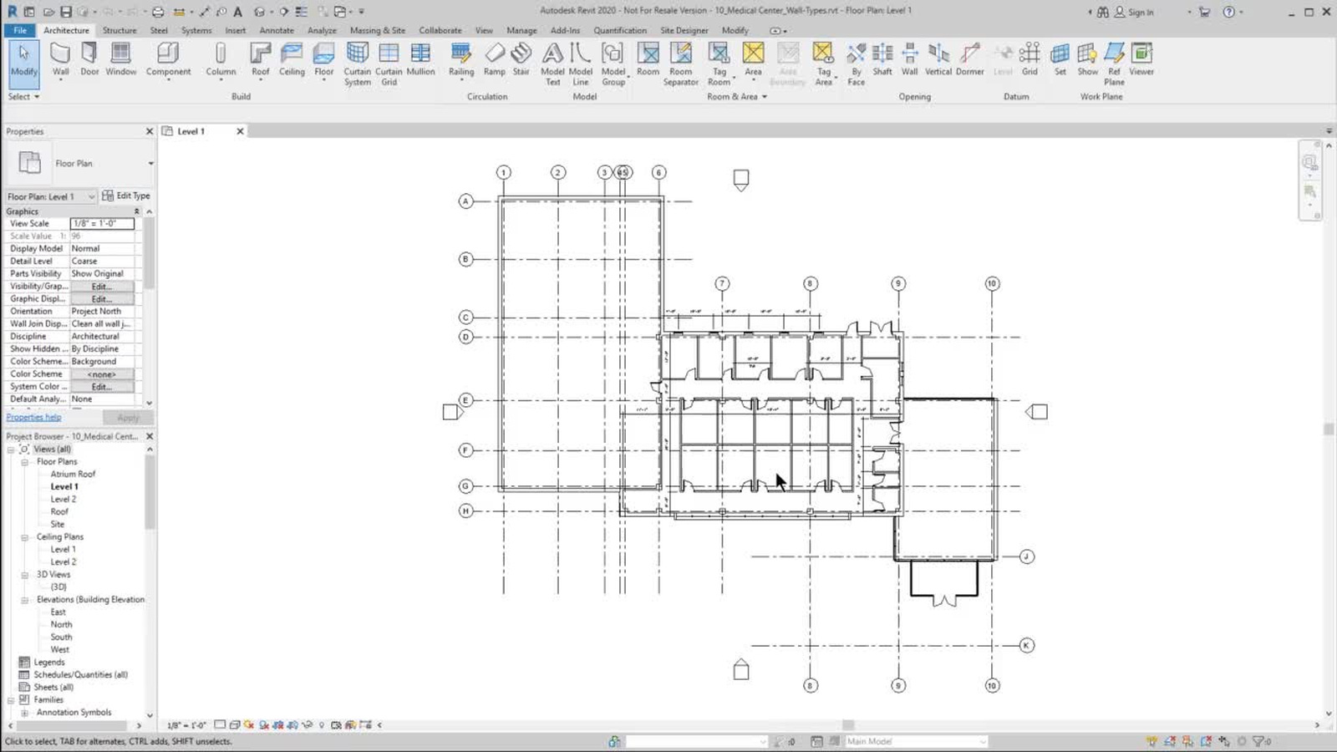1337x752 pixels.
Task: Expand the Room & Area panel dropdown
Action: tap(737, 97)
